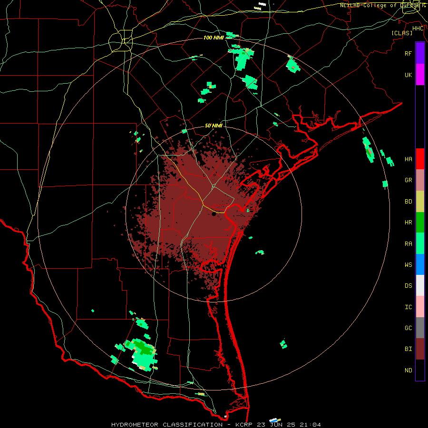Click the 'BD' legend label
The width and height of the screenshot is (428, 428).
409,202
